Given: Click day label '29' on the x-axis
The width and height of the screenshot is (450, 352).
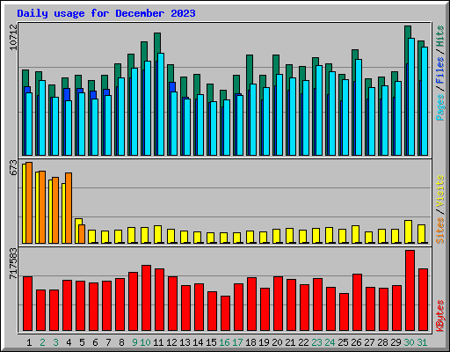Looking at the screenshot, I should [396, 342].
